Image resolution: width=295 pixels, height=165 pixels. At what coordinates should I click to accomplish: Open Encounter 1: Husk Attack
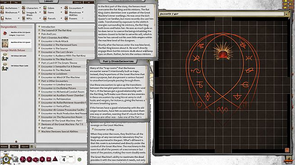(55, 41)
